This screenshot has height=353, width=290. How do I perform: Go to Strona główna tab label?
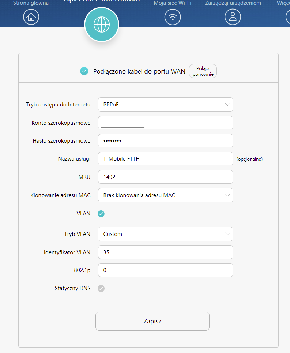31,3
